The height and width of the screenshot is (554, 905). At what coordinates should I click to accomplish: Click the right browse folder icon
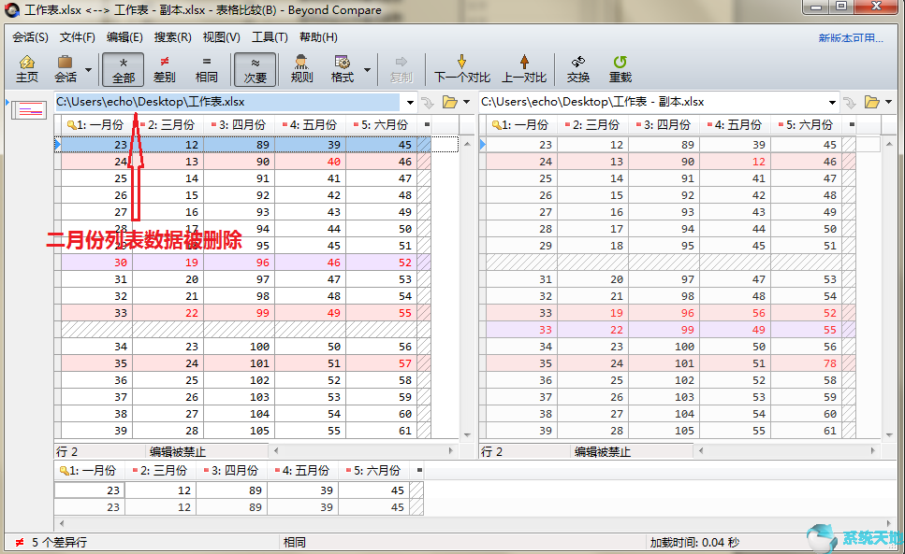872,103
